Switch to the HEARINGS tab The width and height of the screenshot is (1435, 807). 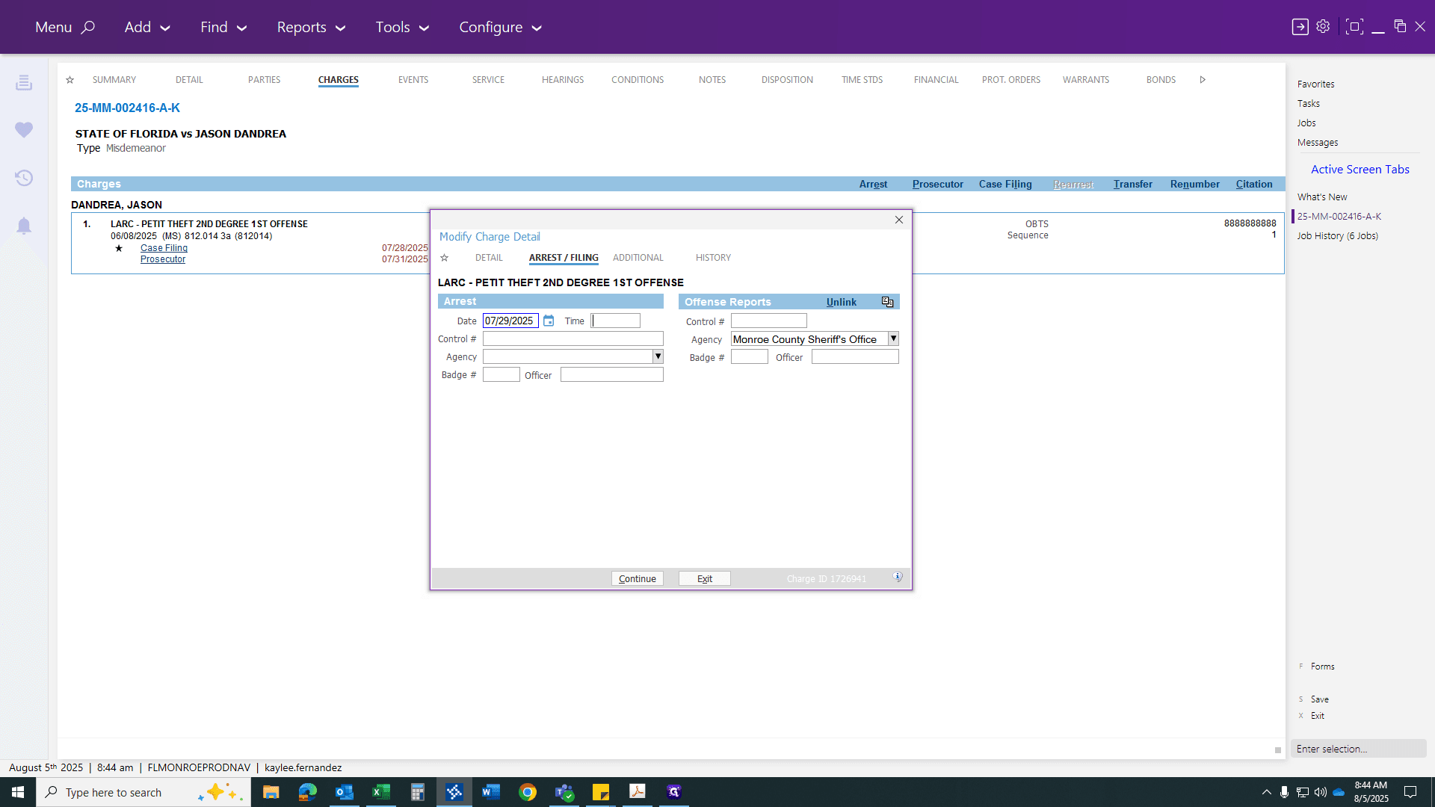pos(563,80)
